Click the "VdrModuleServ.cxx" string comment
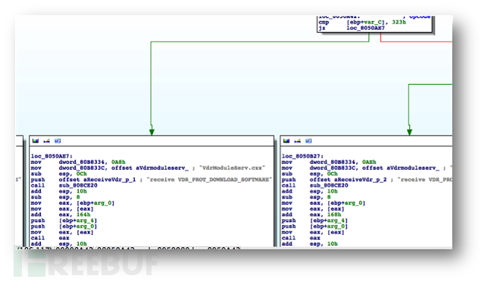 point(232,168)
